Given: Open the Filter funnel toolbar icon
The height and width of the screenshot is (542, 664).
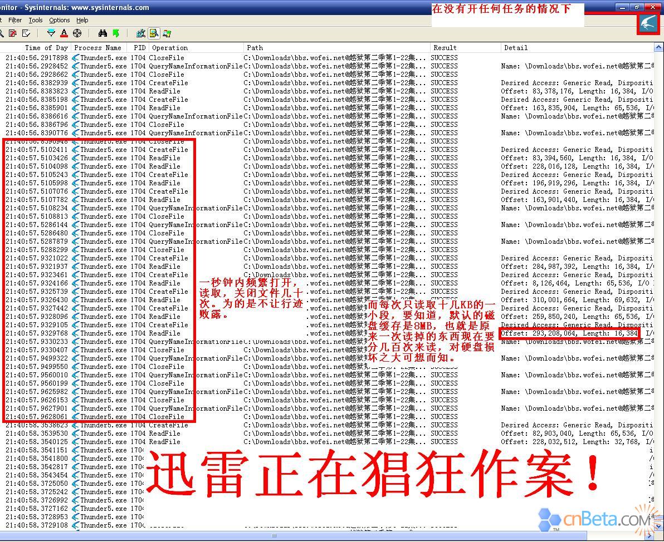Looking at the screenshot, I should click(51, 33).
